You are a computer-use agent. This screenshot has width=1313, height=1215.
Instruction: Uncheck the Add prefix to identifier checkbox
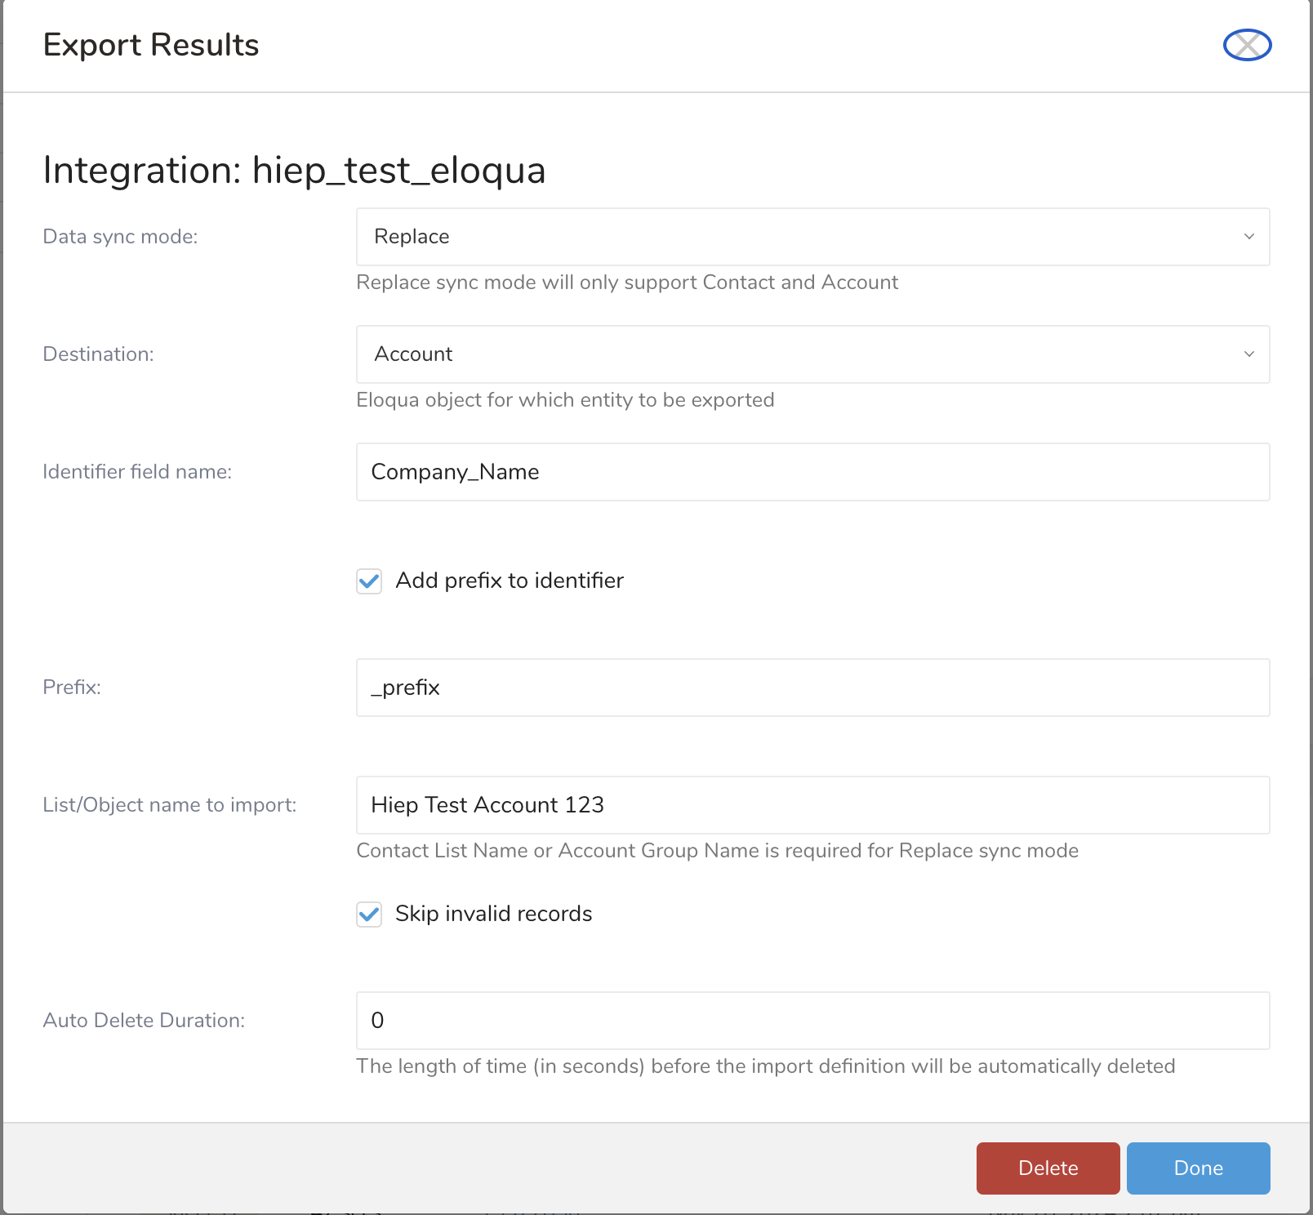(x=369, y=581)
